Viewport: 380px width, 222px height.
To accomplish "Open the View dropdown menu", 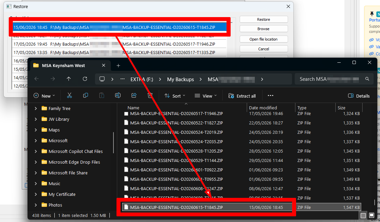I will click(205, 96).
